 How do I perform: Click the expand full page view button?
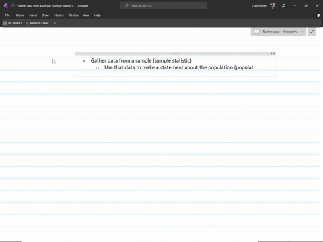pos(312,32)
